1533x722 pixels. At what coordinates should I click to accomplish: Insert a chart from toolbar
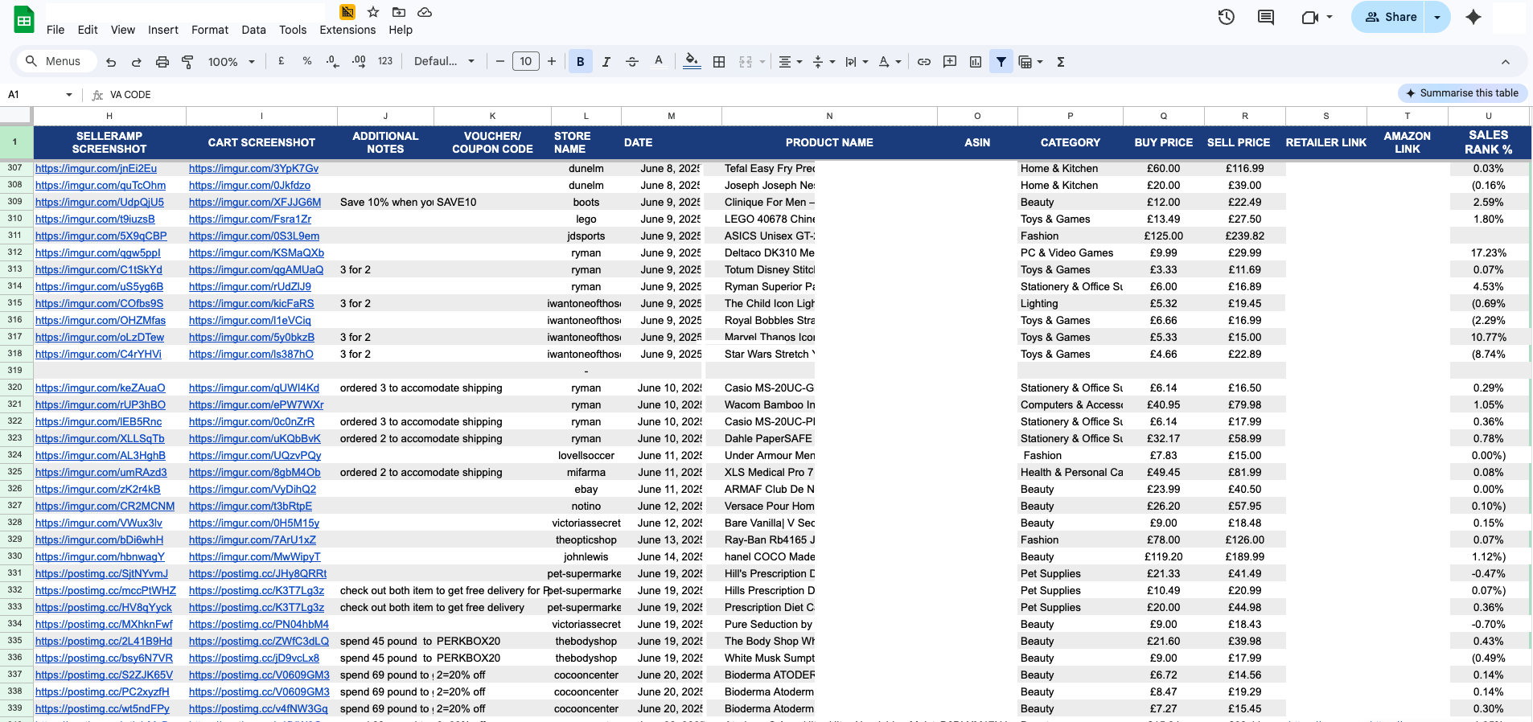point(976,62)
